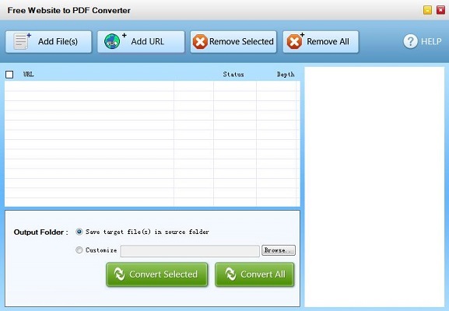Click the globe icon for Add URL
The height and width of the screenshot is (311, 449).
112,41
